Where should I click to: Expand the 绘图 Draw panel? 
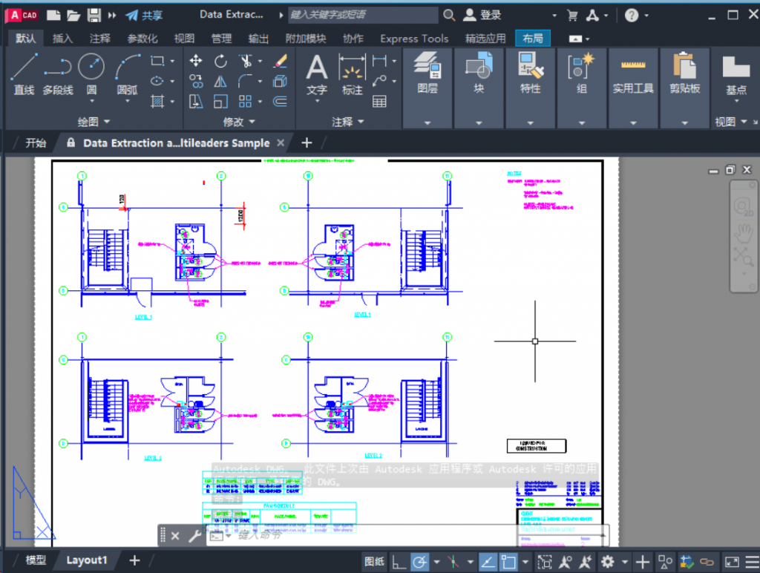pos(94,121)
